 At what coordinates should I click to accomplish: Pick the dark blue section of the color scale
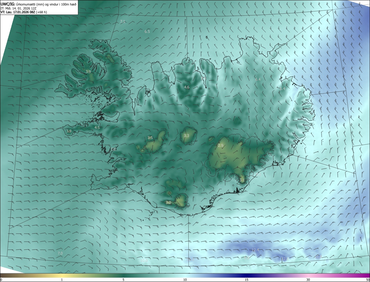point(247,275)
